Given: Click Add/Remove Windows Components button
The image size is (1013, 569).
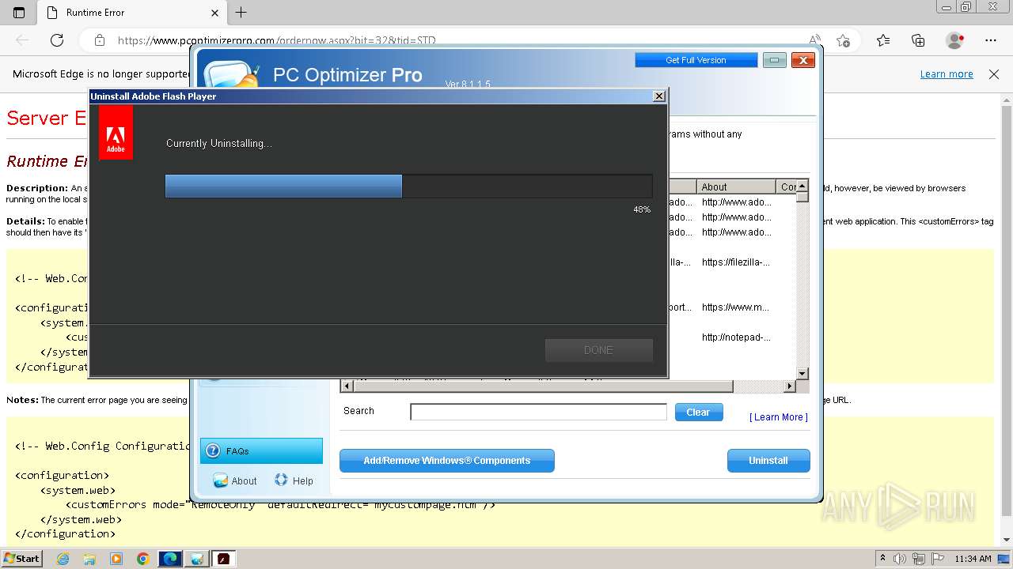Looking at the screenshot, I should point(447,461).
